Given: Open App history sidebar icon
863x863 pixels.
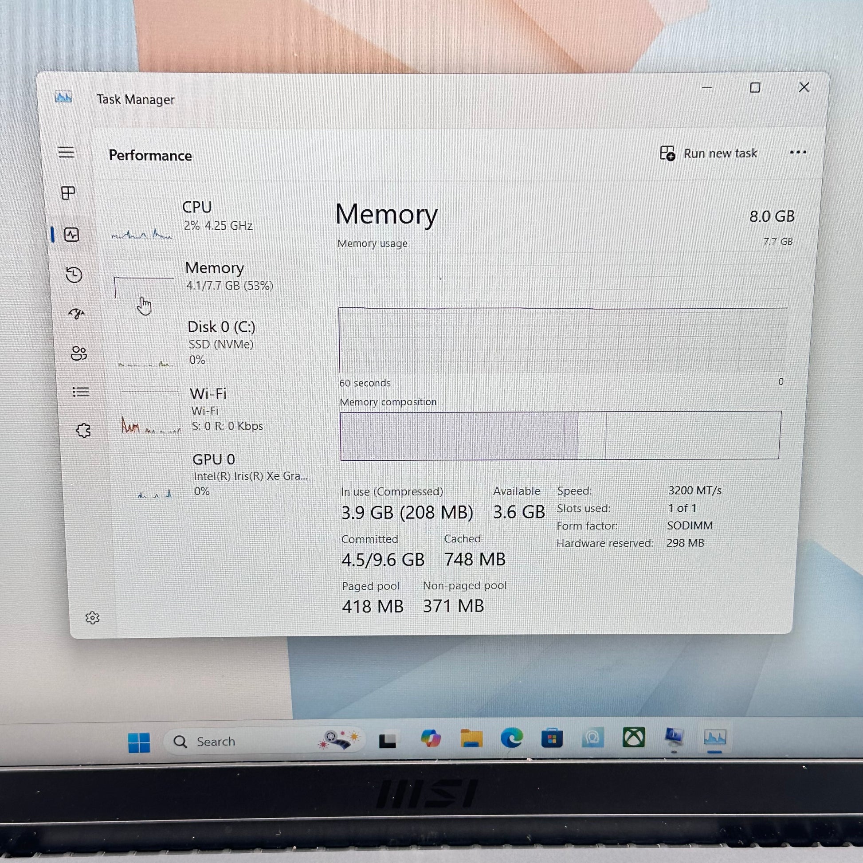Looking at the screenshot, I should point(74,274).
